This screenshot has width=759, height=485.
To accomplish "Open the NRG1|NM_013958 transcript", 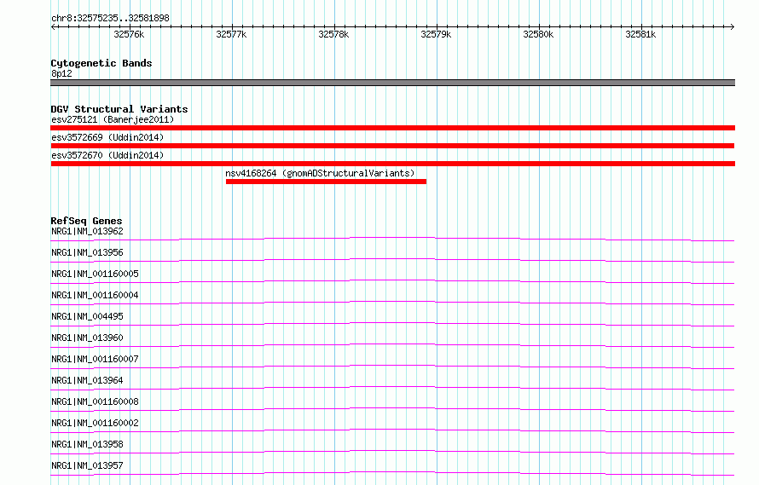I will 88,444.
